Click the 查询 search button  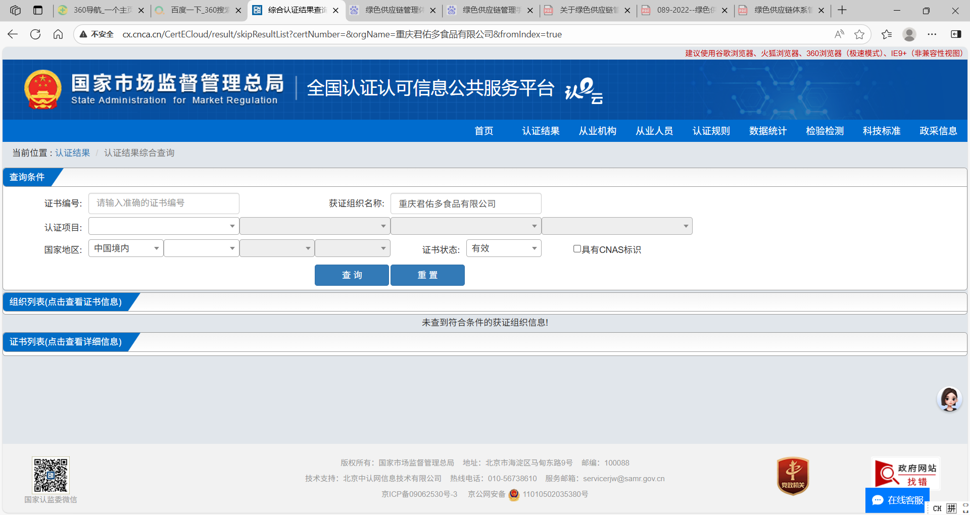[x=352, y=275]
